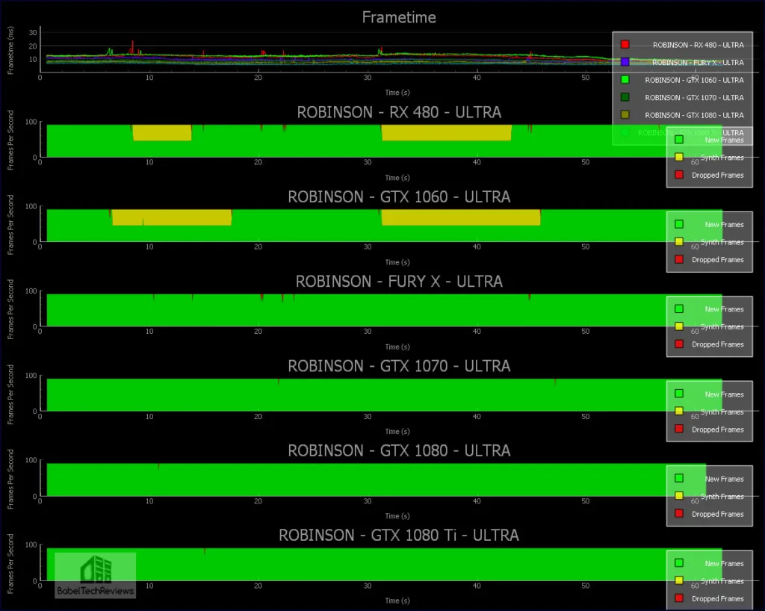Viewport: 765px width, 611px height.
Task: Select 'New Frames' label in GTX 1060 chart legend
Action: [x=724, y=225]
